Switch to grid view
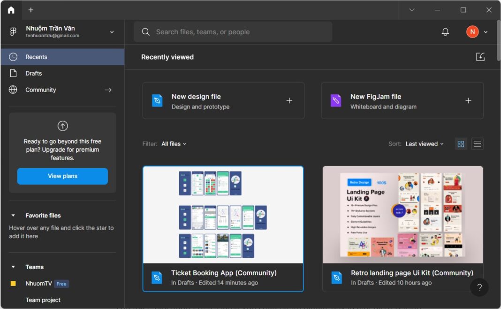 tap(461, 144)
